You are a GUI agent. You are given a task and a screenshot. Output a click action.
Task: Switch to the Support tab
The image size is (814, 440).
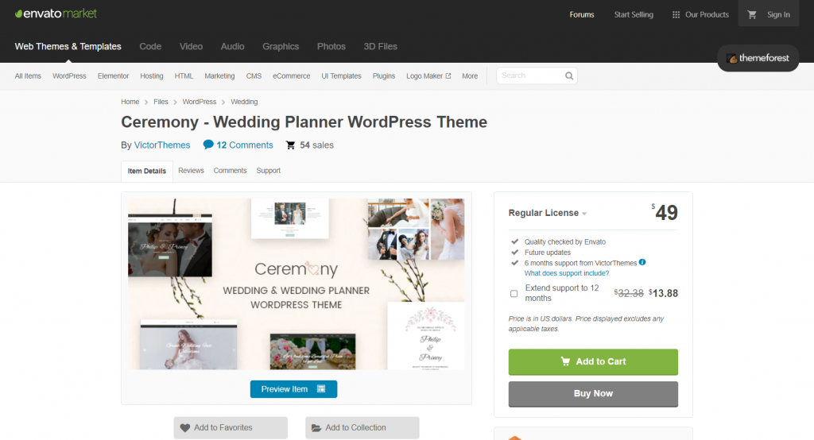point(269,171)
